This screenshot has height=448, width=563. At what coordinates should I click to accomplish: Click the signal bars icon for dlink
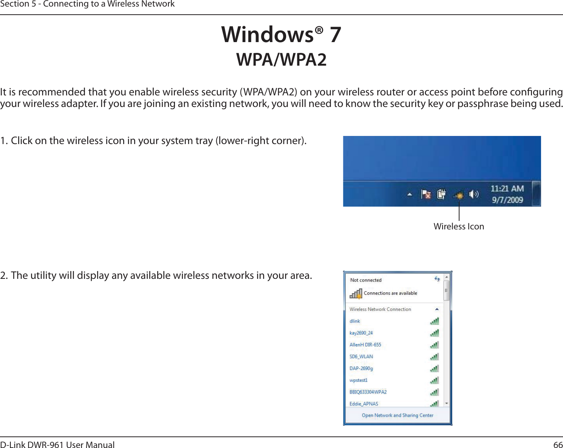click(x=434, y=321)
